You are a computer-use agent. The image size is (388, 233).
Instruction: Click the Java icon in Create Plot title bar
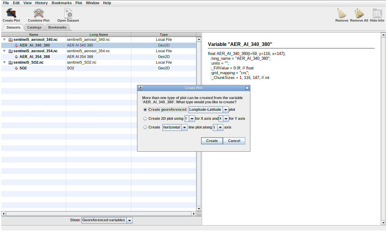point(140,88)
